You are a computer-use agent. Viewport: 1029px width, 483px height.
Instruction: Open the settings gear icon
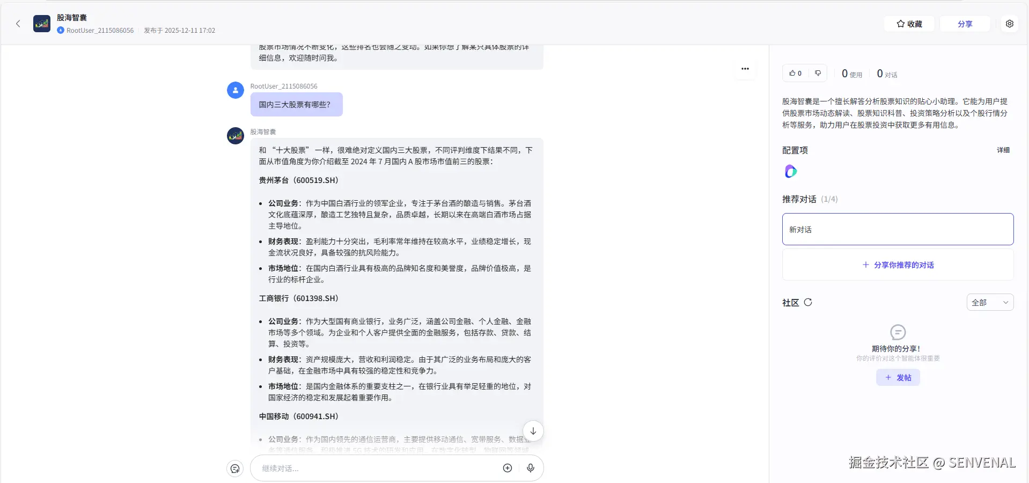point(1010,24)
